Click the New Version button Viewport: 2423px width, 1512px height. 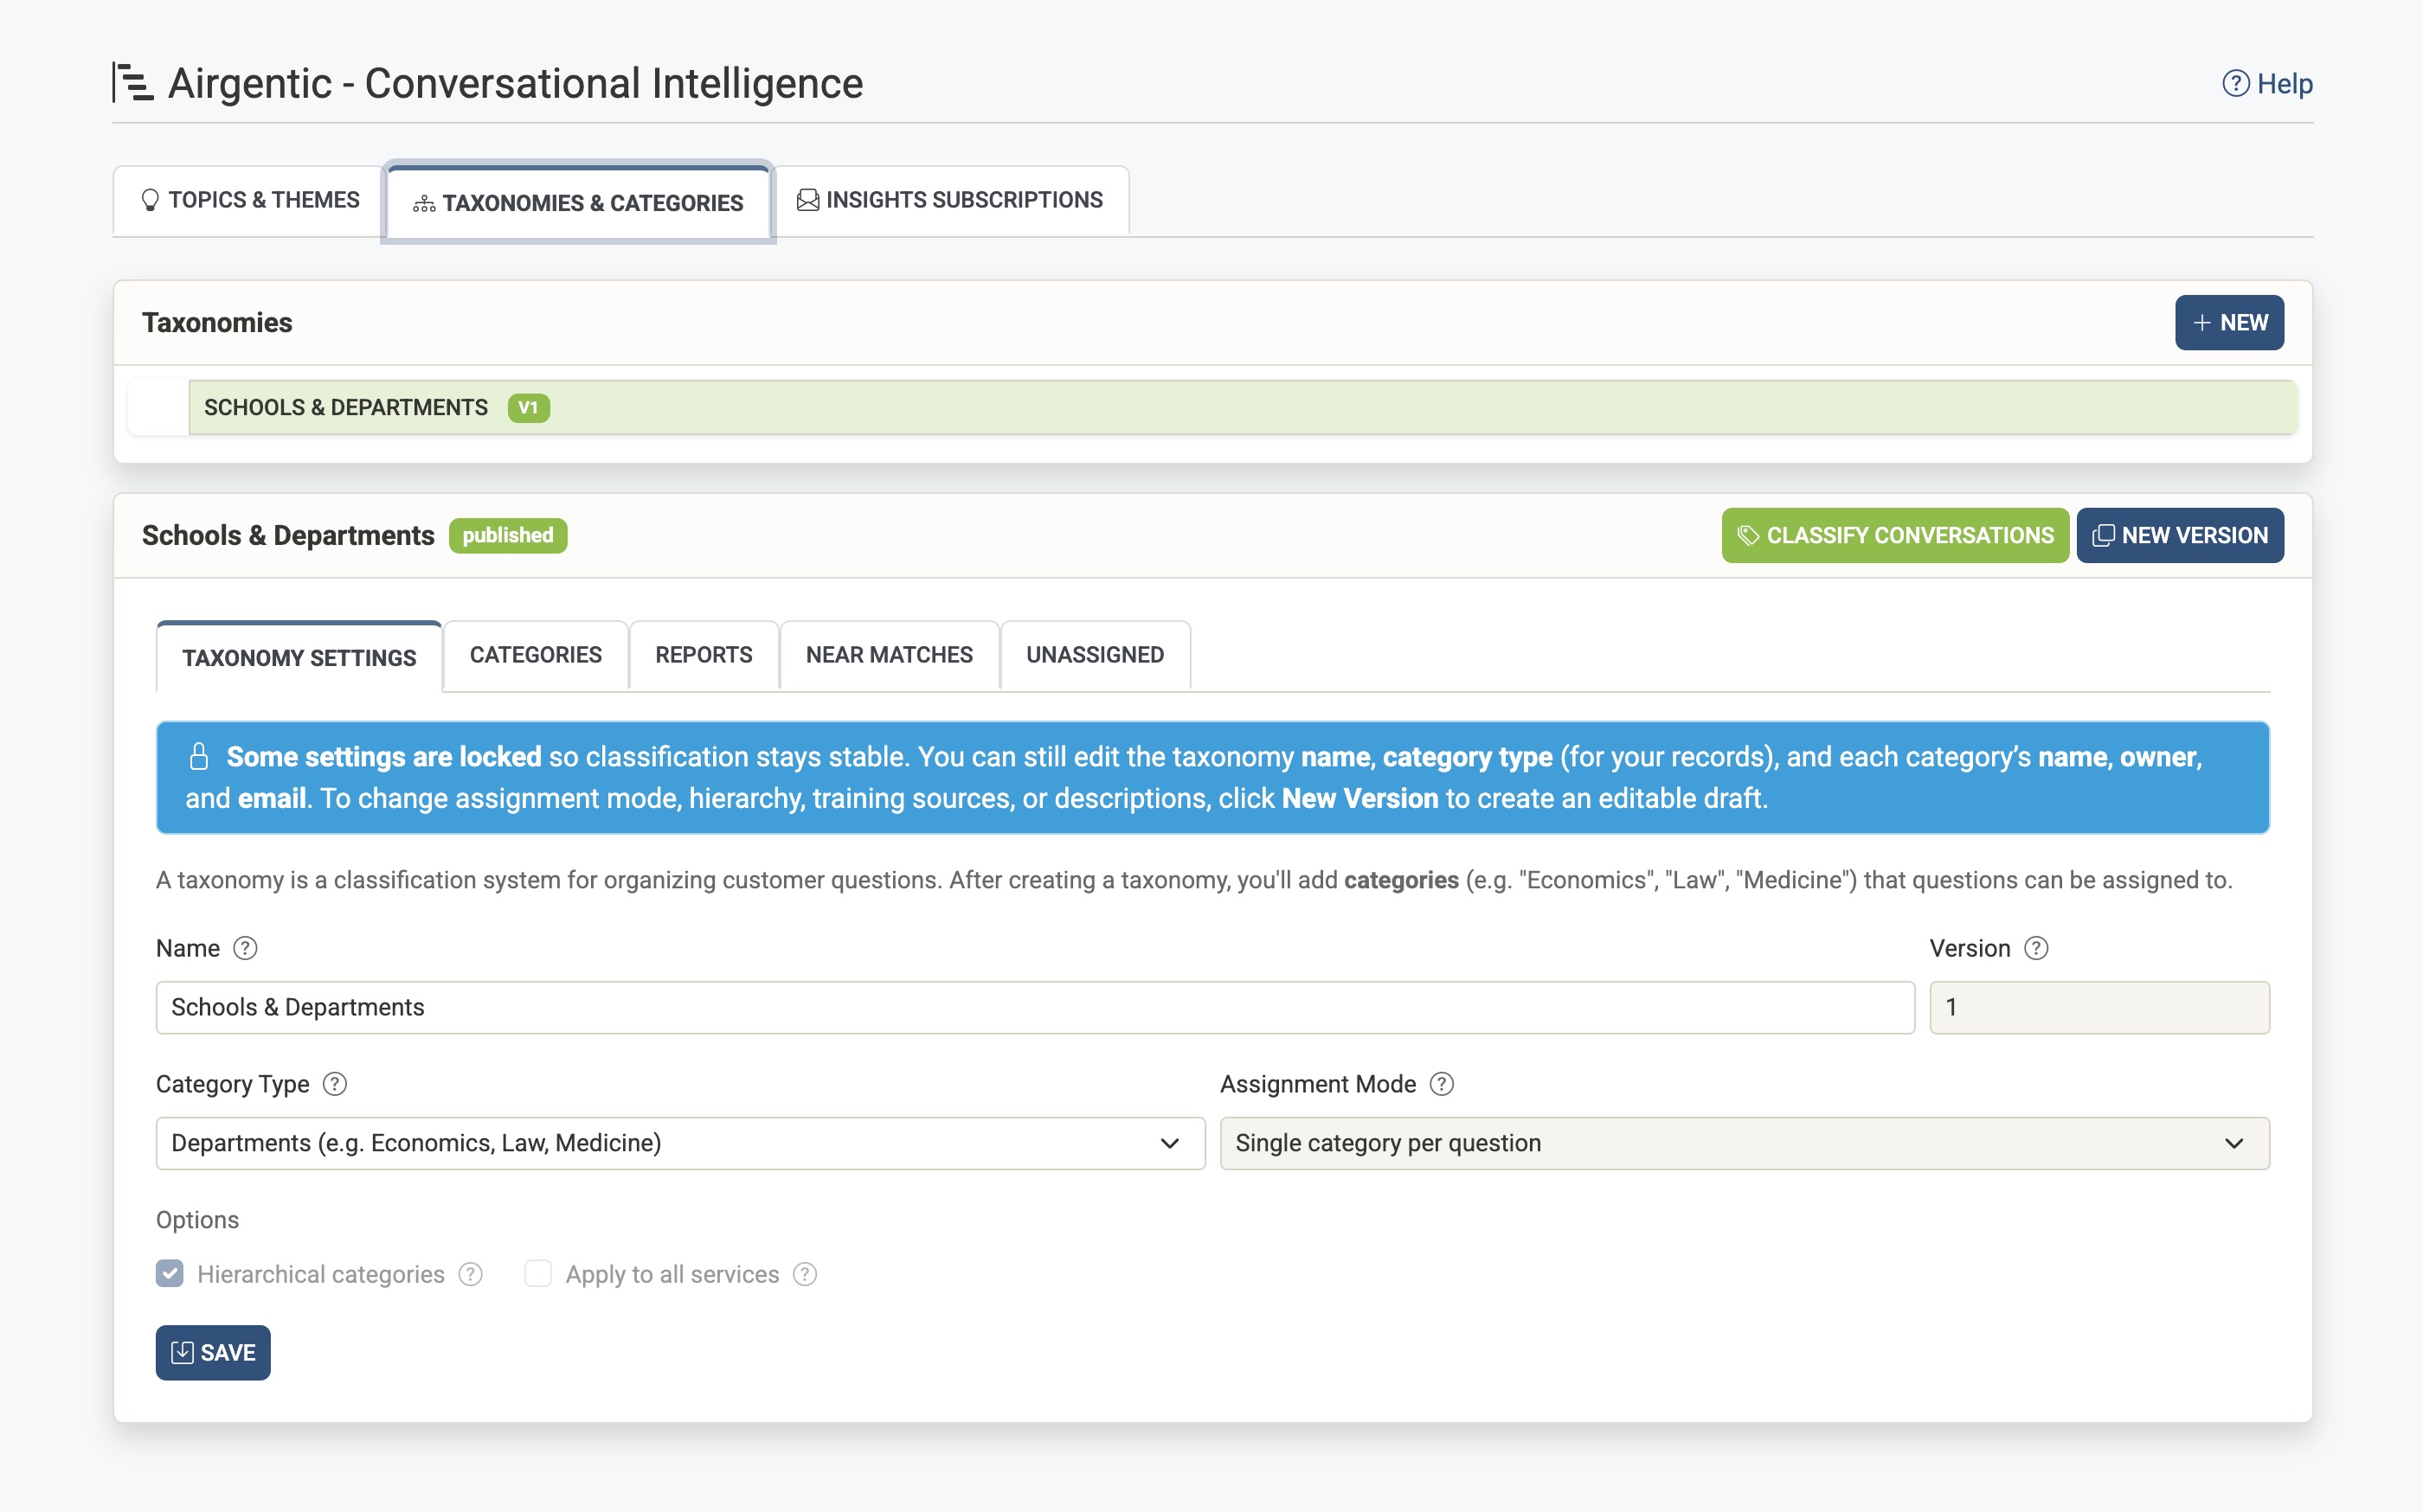coord(2180,536)
